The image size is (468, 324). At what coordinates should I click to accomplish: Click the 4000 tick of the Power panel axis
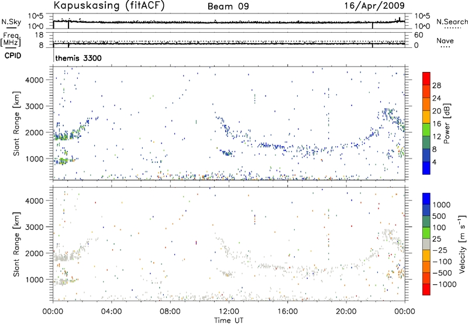pos(35,80)
